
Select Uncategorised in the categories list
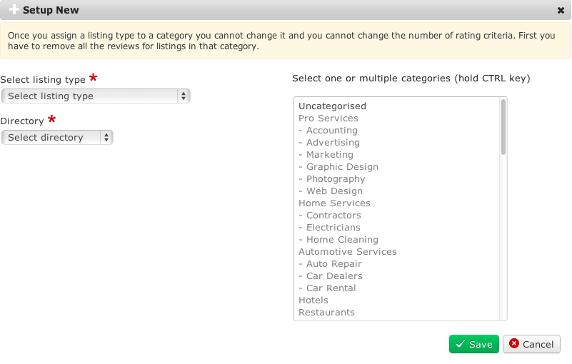click(x=332, y=106)
